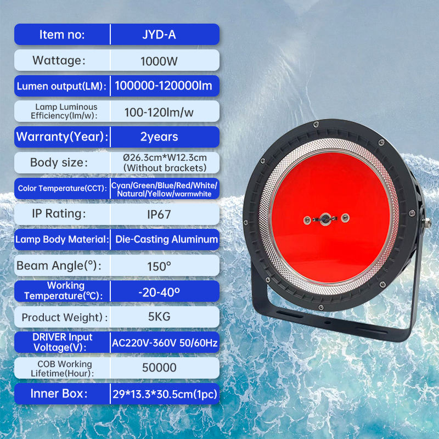439x439 pixels.
Task: Click the 'Body size:' label
Action: (59, 162)
